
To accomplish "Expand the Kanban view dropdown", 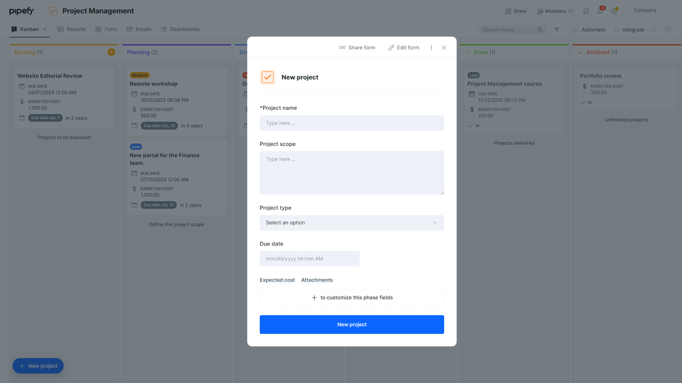I will 45,29.
